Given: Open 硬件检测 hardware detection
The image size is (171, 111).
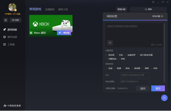Looking at the screenshot, I should (x=10, y=37).
